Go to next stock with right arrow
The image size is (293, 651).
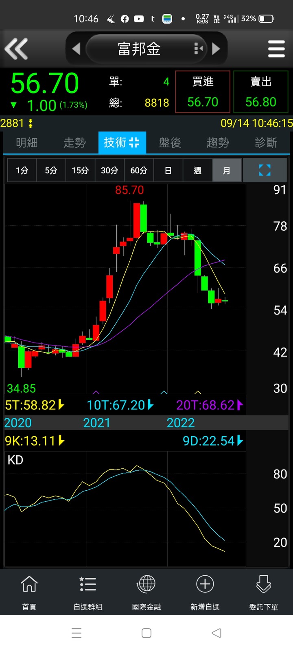tap(216, 49)
